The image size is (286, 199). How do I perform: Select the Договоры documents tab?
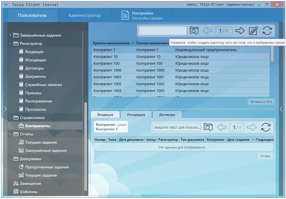167,115
